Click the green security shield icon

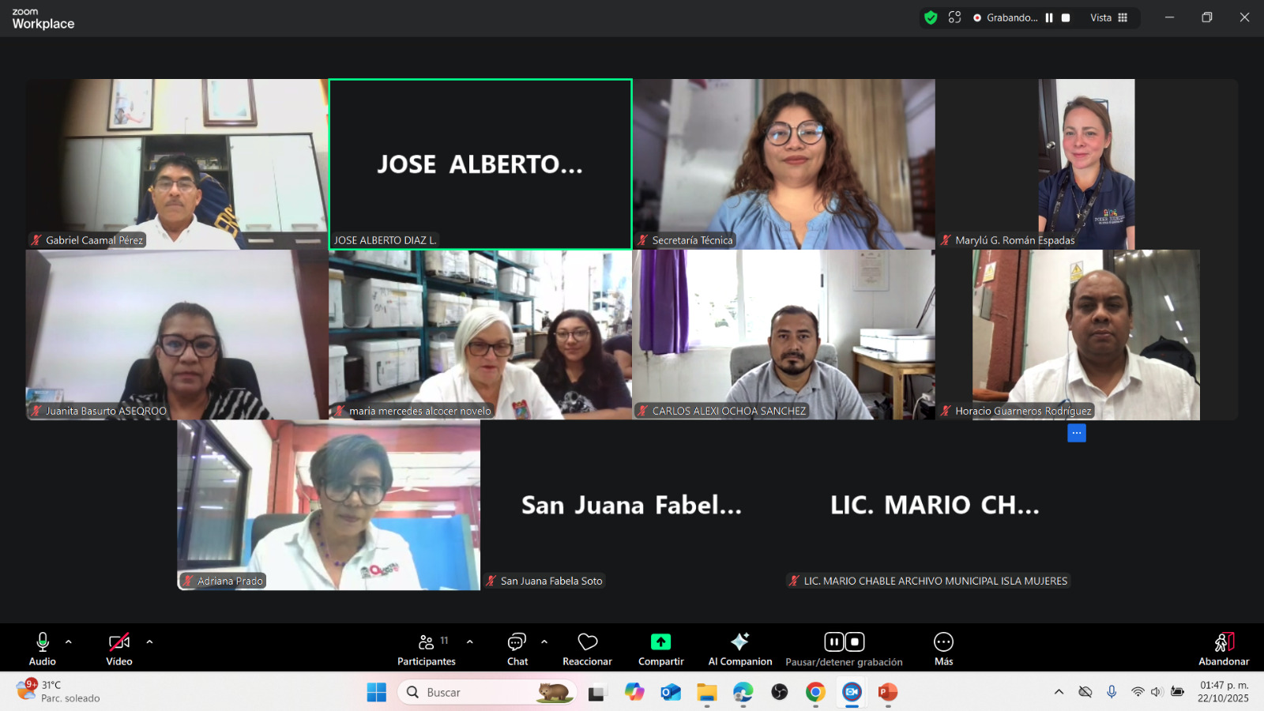(931, 17)
